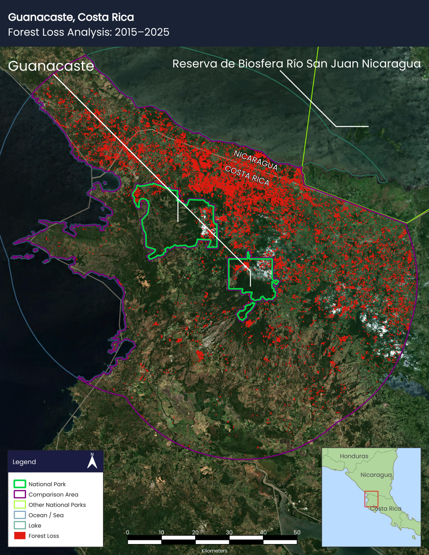Click the 50 mark on scale bar
The height and width of the screenshot is (555, 429).
(297, 532)
